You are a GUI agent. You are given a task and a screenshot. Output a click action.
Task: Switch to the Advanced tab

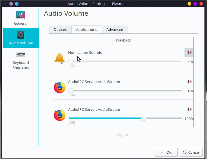click(x=115, y=29)
